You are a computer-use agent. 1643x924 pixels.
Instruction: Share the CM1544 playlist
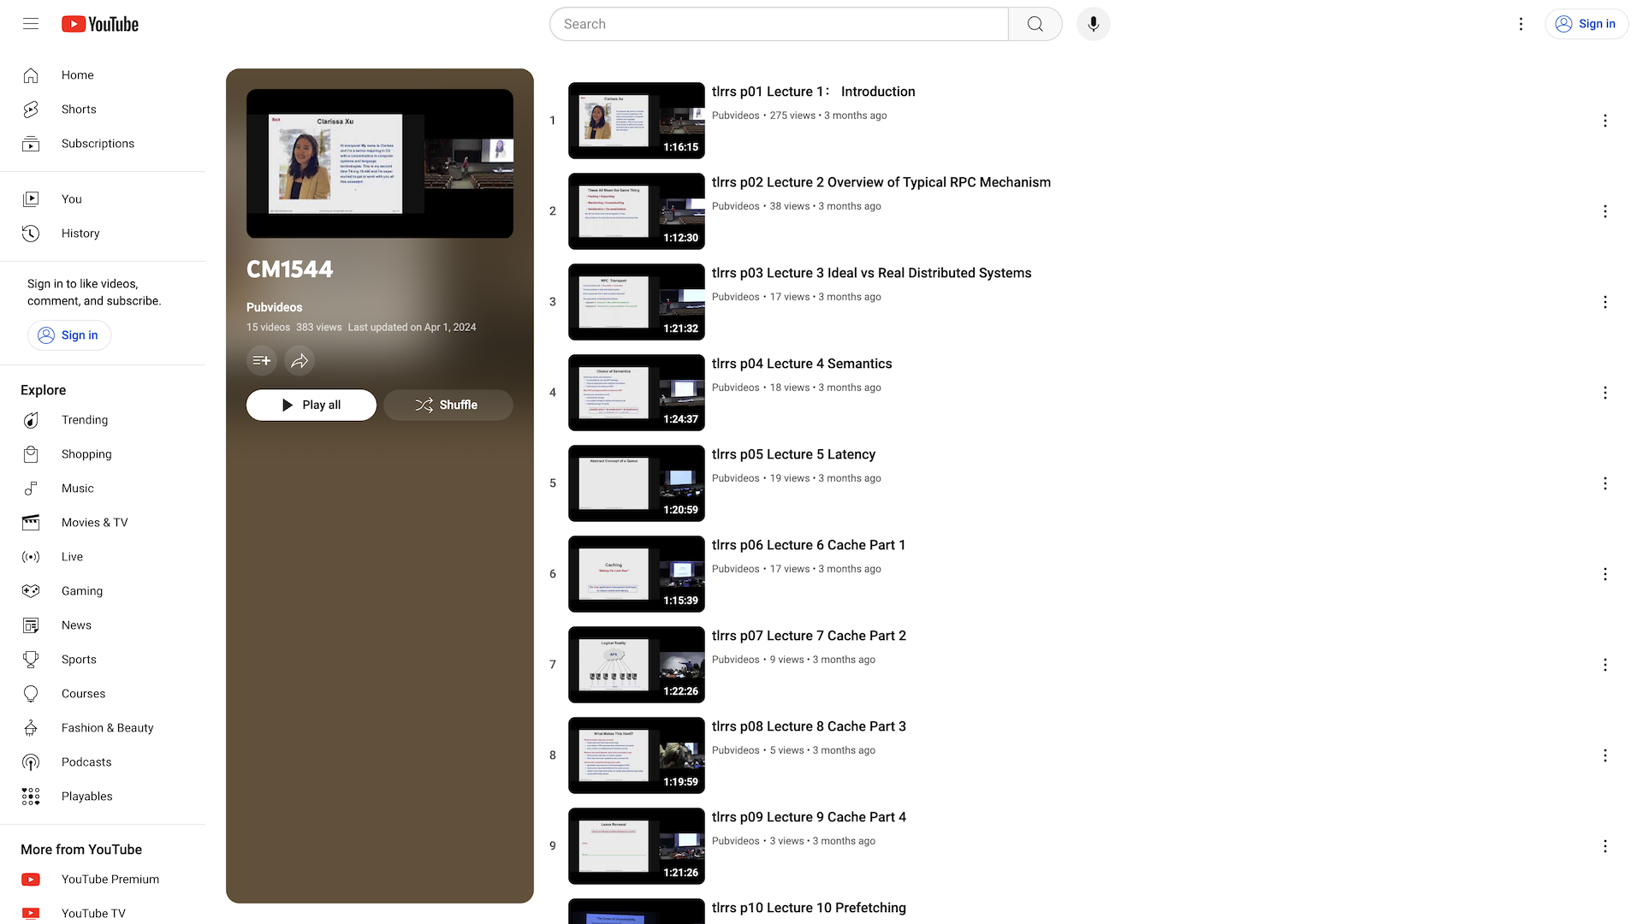(300, 360)
